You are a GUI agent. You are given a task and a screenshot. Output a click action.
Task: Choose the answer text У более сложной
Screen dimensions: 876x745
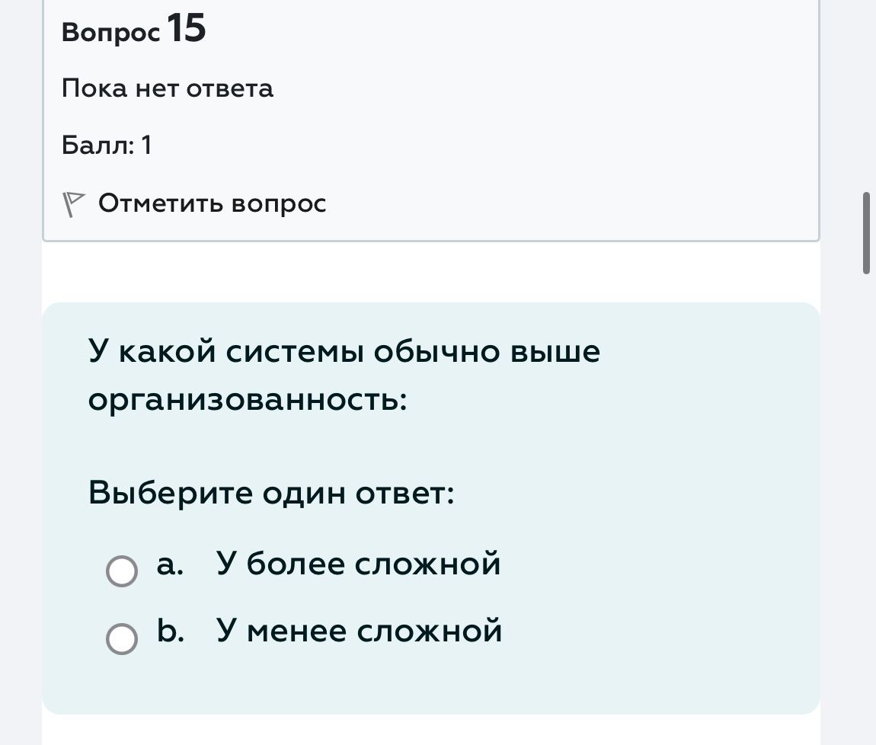pos(358,564)
